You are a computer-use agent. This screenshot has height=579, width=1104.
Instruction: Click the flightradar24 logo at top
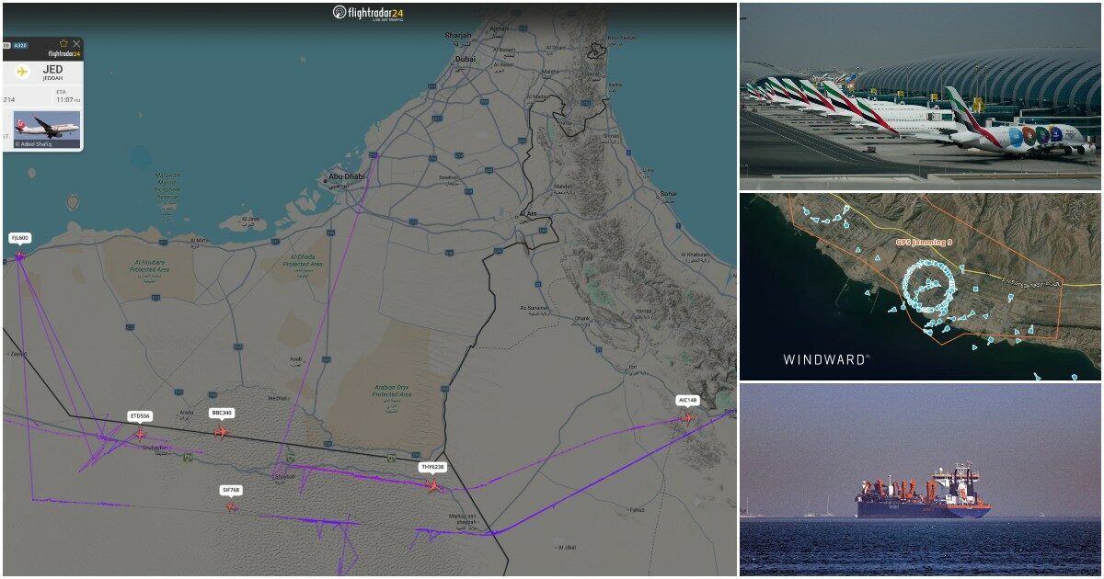click(x=368, y=13)
